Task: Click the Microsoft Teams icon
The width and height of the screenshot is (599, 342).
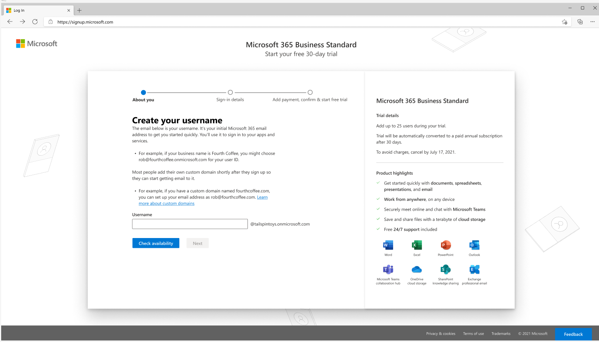Action: pos(388,269)
